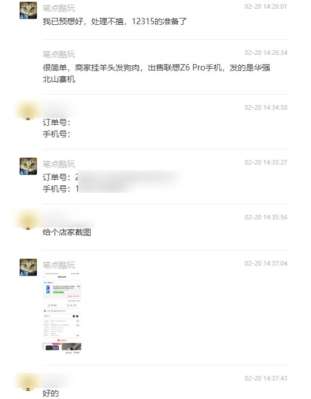Image resolution: width=311 pixels, height=399 pixels.
Task: Click the cat avatar beside the 14:35:27 message
Action: click(x=28, y=166)
